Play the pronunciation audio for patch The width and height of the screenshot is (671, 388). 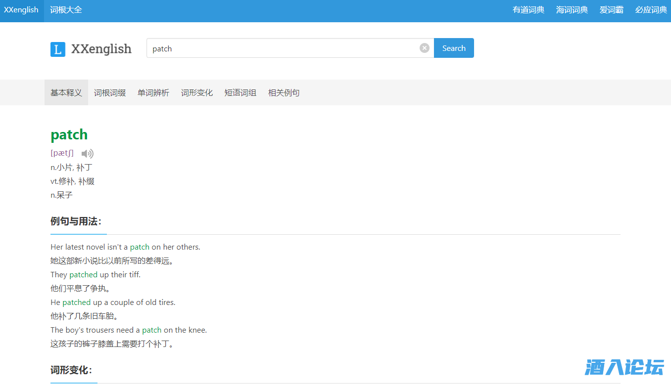pos(88,154)
